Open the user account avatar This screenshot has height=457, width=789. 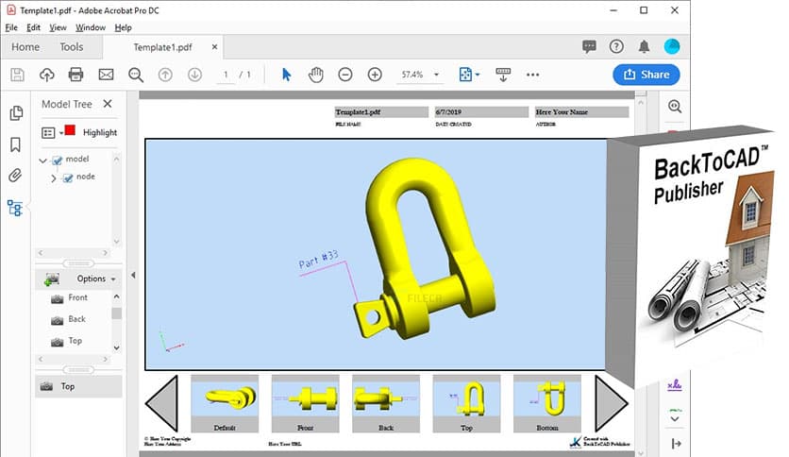[672, 47]
